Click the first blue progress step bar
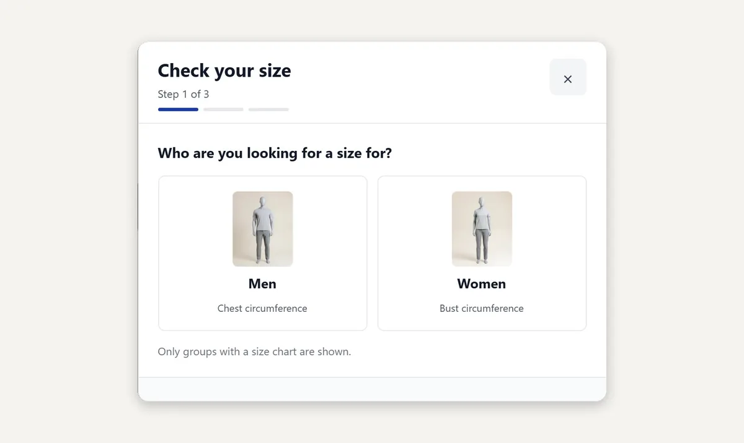Image resolution: width=744 pixels, height=443 pixels. pyautogui.click(x=178, y=110)
